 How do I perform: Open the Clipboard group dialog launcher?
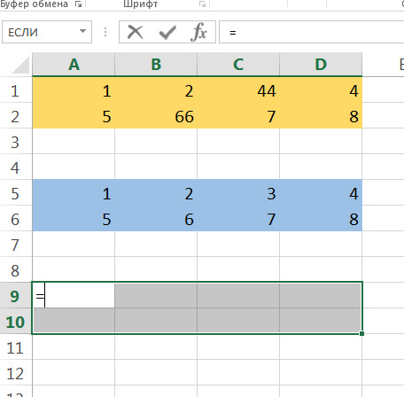click(78, 4)
